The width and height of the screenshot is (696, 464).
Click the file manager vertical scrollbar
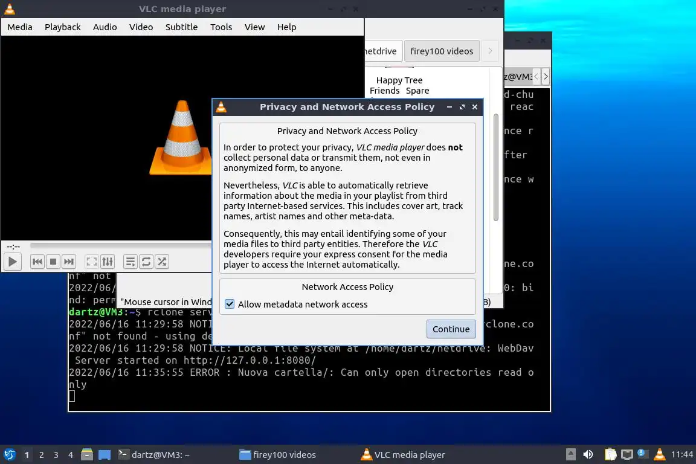click(496, 167)
